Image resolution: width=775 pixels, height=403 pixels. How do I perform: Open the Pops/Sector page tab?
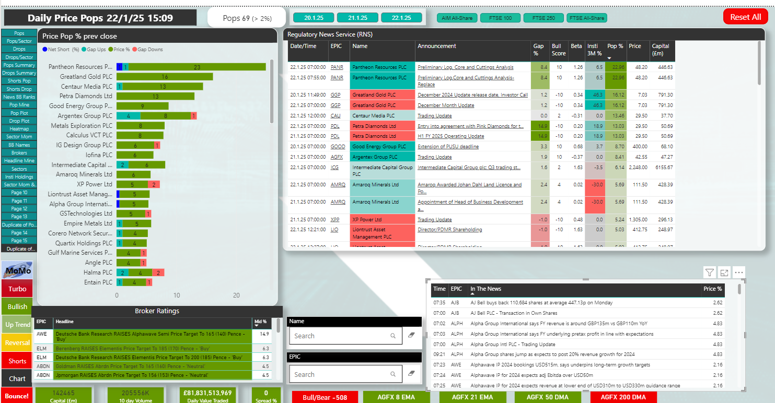pyautogui.click(x=19, y=41)
